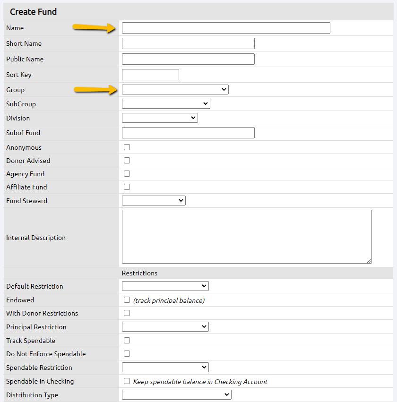Check the Donor Advised option
This screenshot has width=397, height=402.
coord(127,160)
